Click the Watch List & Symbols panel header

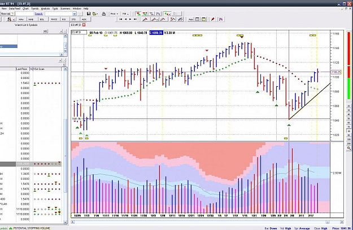(x=26, y=25)
